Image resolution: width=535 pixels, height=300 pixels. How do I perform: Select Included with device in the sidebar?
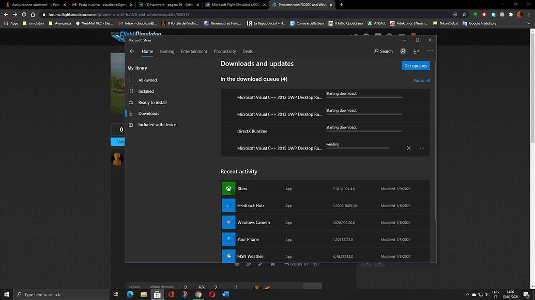157,124
